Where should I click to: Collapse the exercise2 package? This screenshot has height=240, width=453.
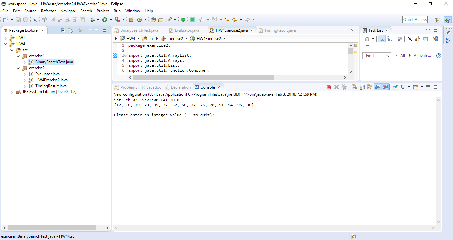(x=18, y=68)
